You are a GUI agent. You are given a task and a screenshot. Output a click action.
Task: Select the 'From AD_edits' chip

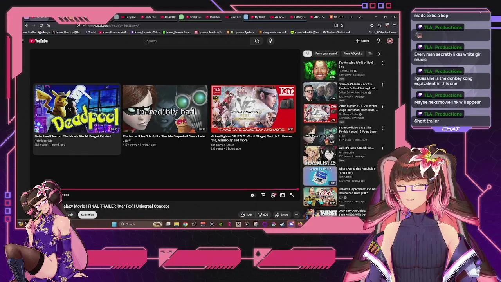click(353, 54)
